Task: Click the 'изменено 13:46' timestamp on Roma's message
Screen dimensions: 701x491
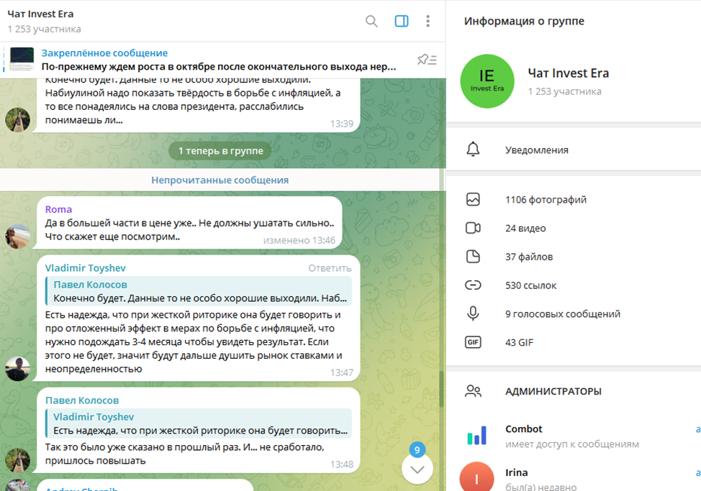Action: point(299,240)
